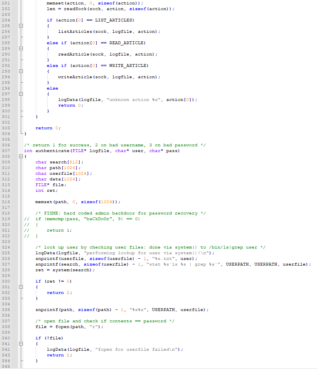Collapse the else block fold at line 297
This screenshot has height=369, width=317.
pos(21,94)
